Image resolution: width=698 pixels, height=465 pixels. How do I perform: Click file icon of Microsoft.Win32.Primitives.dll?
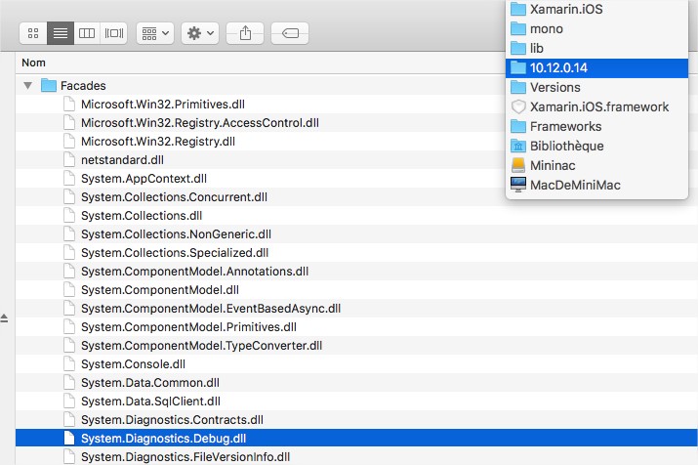[x=69, y=104]
